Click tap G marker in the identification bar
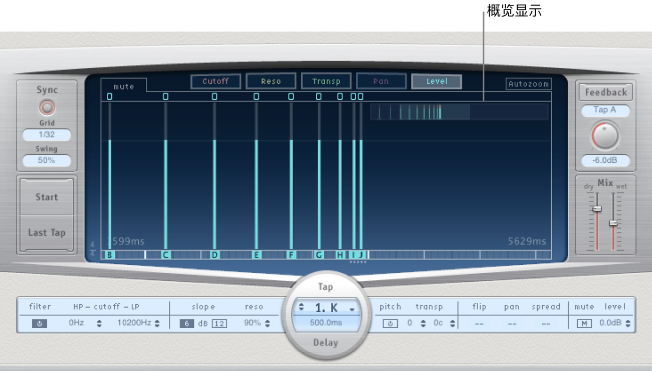Screen dimensions: 652x371 (x=319, y=255)
